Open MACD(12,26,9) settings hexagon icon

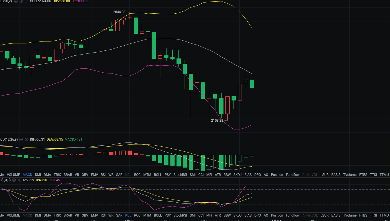(21, 139)
